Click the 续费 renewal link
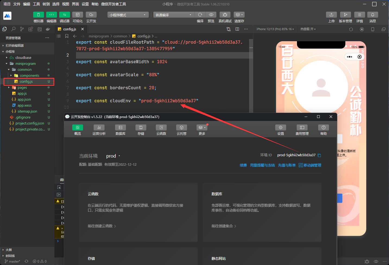The image size is (389, 265). click(243, 165)
